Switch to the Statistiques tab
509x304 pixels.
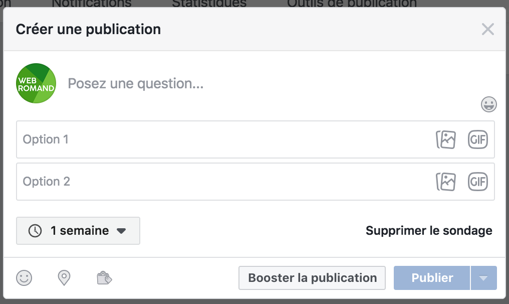click(209, 3)
